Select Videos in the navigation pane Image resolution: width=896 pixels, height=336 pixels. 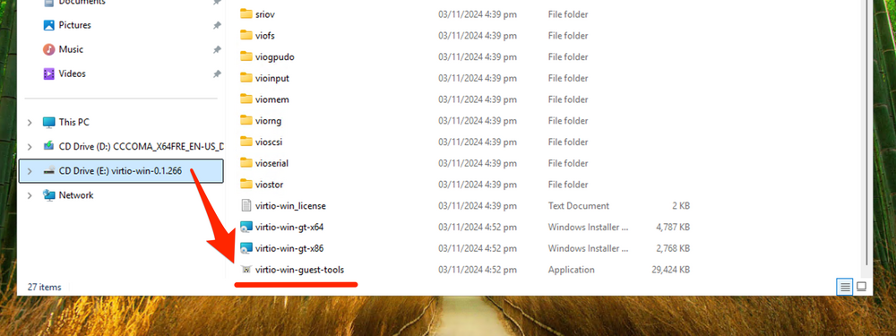tap(72, 73)
